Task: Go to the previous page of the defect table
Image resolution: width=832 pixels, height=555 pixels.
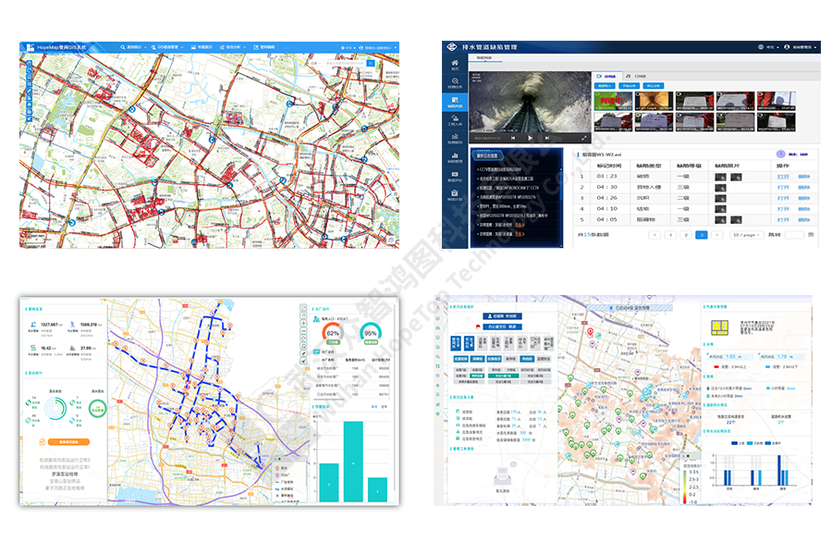Action: (655, 235)
